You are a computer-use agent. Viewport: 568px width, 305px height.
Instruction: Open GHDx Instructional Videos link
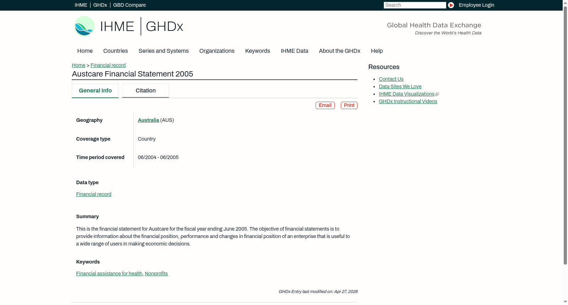point(408,101)
